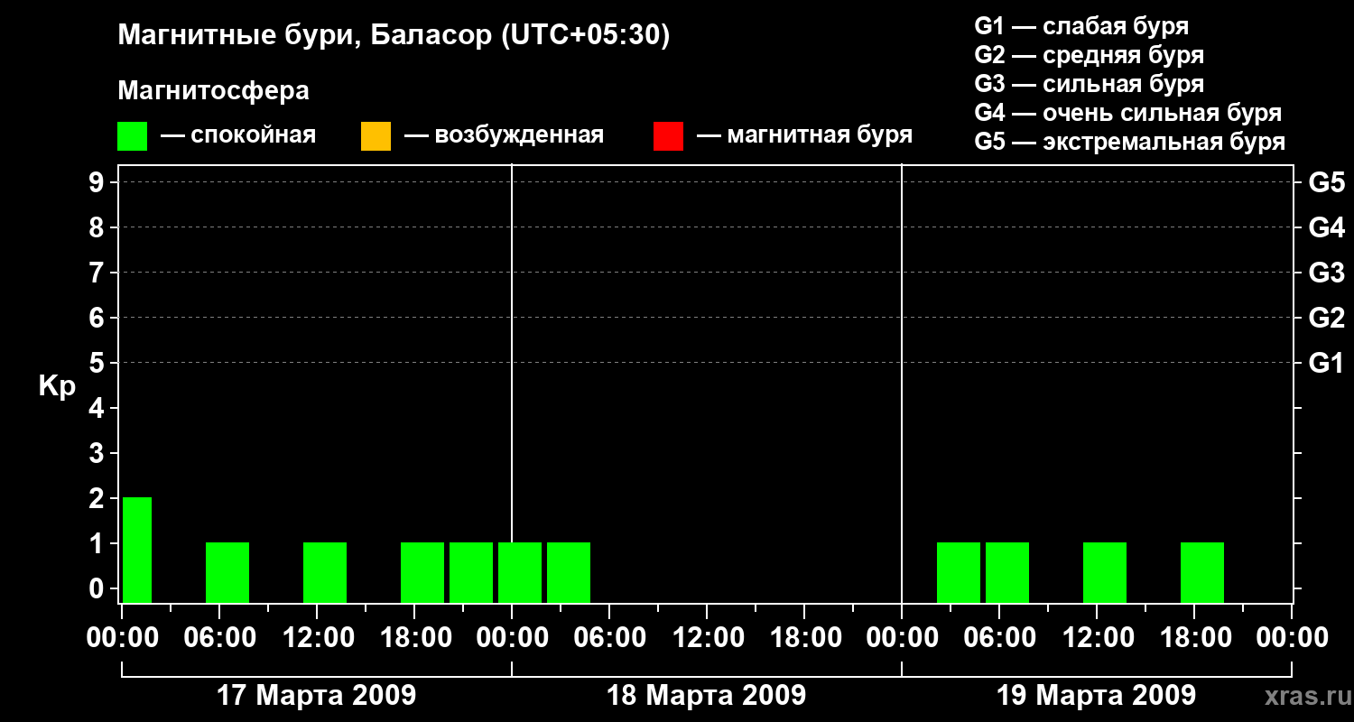Click the orange 'возбужденная' legend swatch

376,136
